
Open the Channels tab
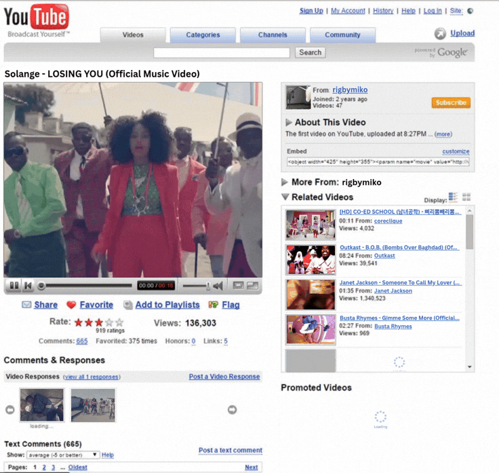tap(273, 35)
